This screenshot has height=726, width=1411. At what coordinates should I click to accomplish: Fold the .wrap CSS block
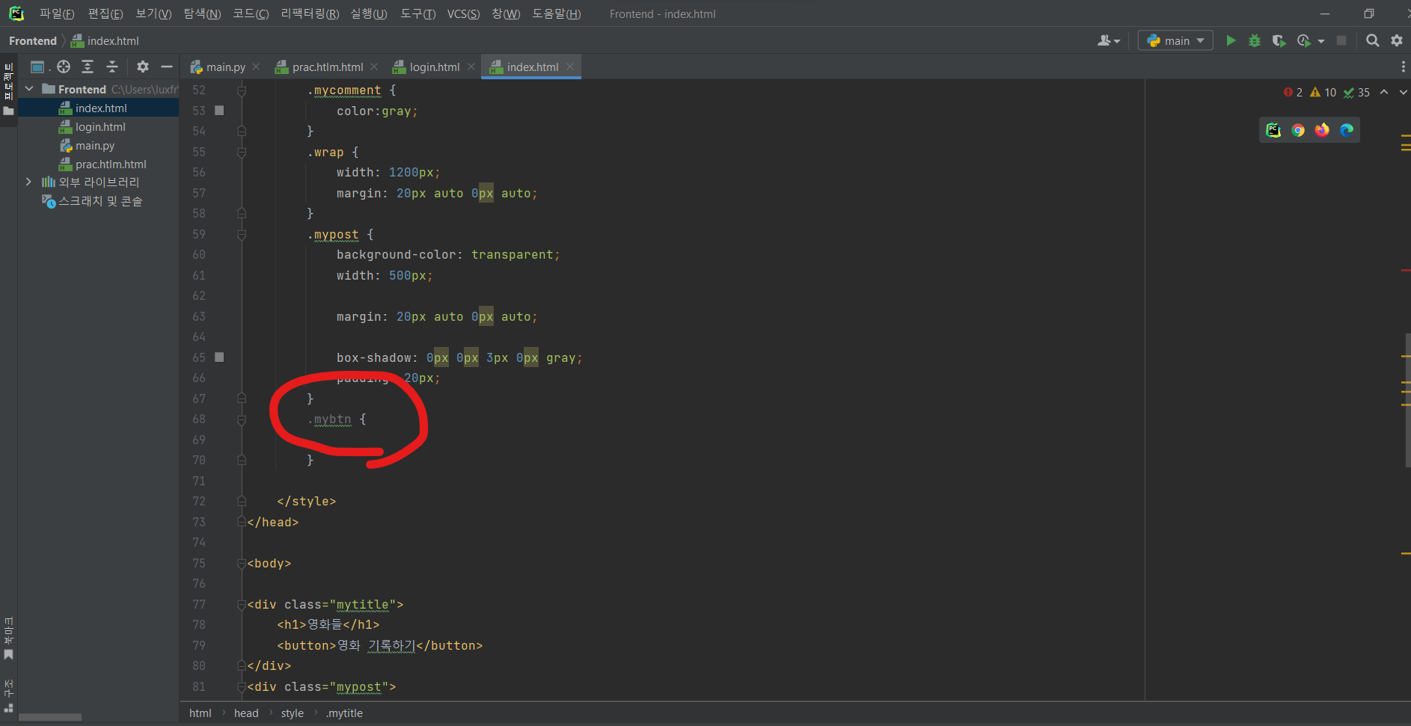242,153
